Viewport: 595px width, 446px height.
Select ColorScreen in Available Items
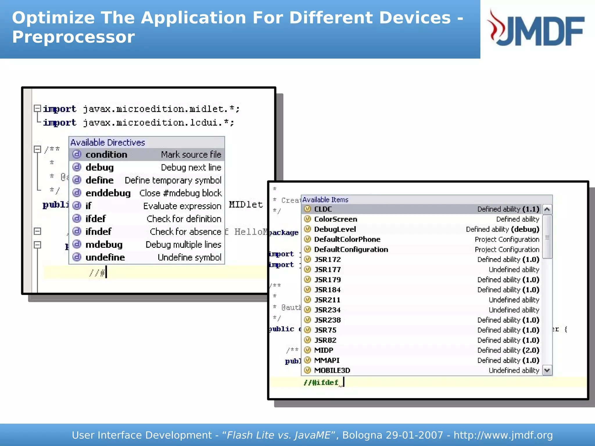click(x=336, y=219)
